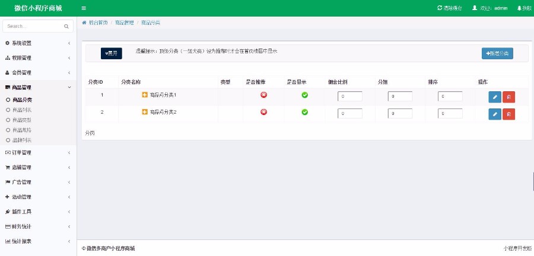
Task: Collapse the 商品管理 menu chevron
Action: [69, 87]
